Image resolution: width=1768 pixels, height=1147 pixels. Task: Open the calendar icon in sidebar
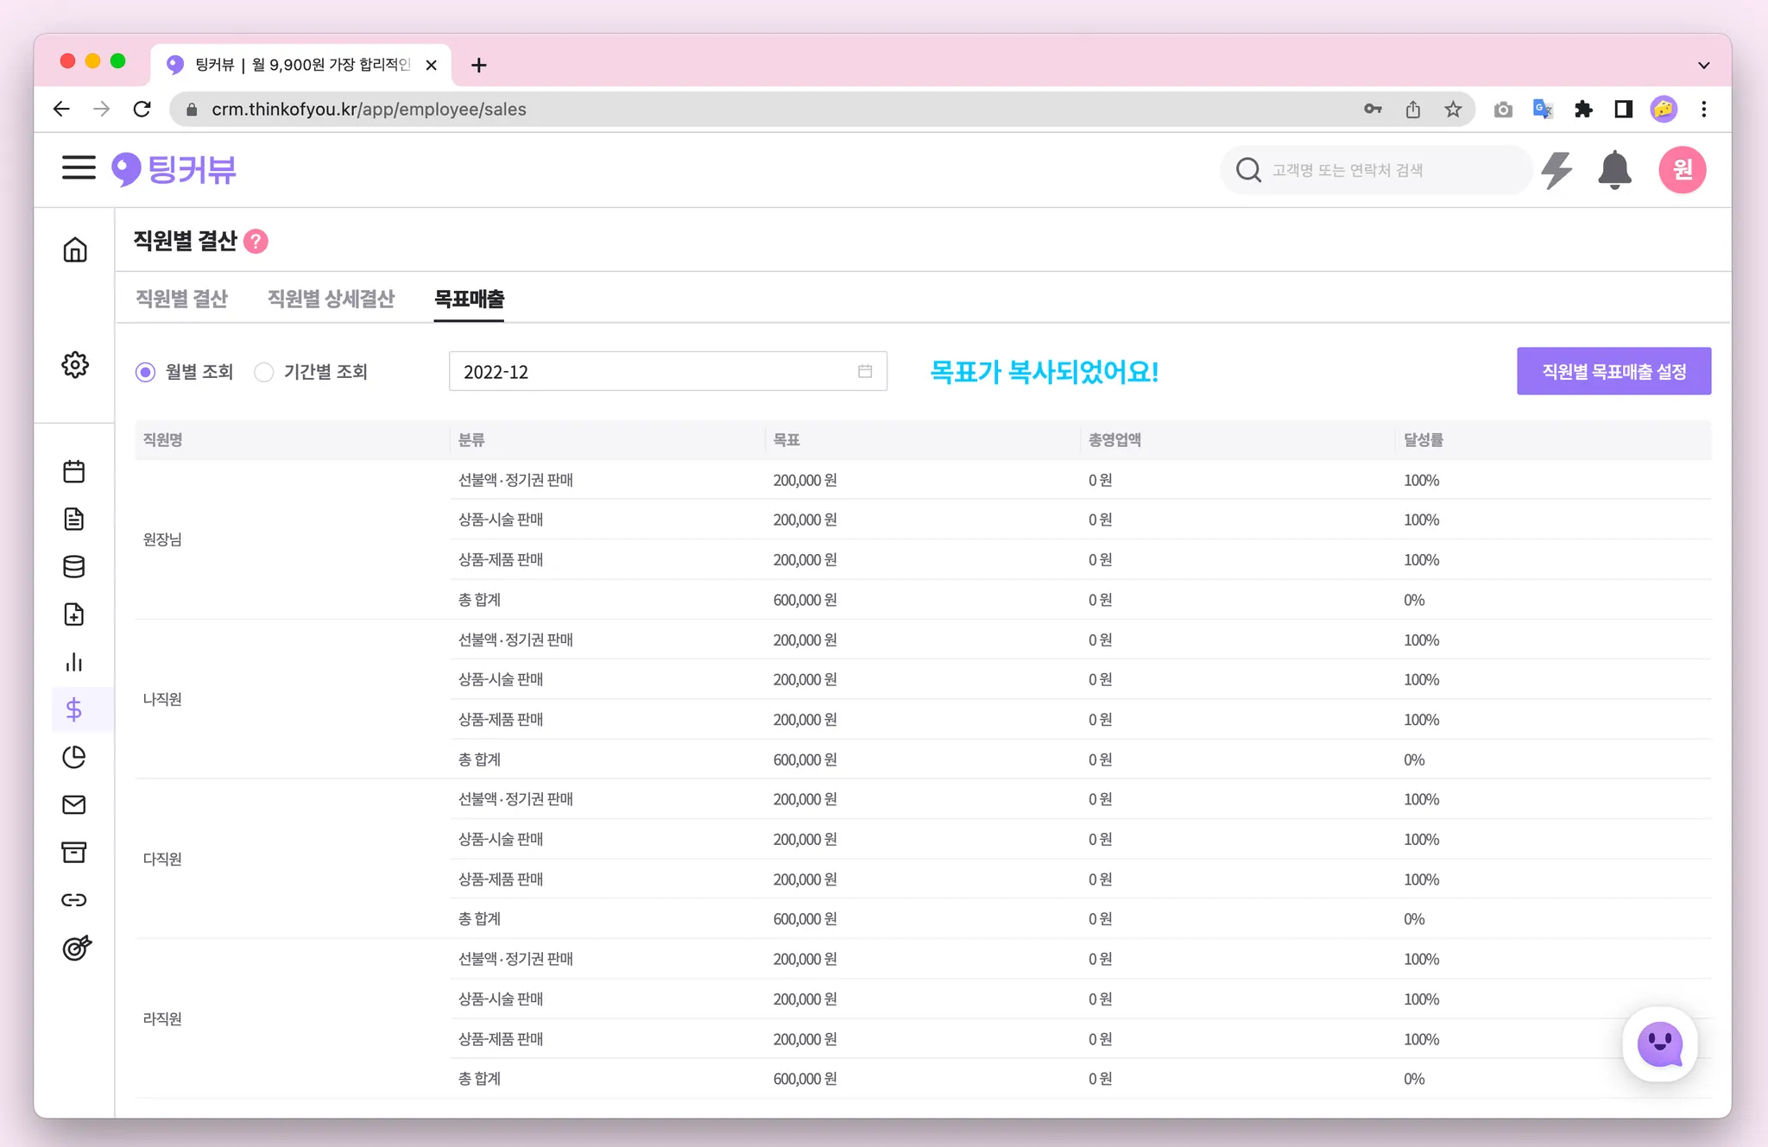point(74,471)
